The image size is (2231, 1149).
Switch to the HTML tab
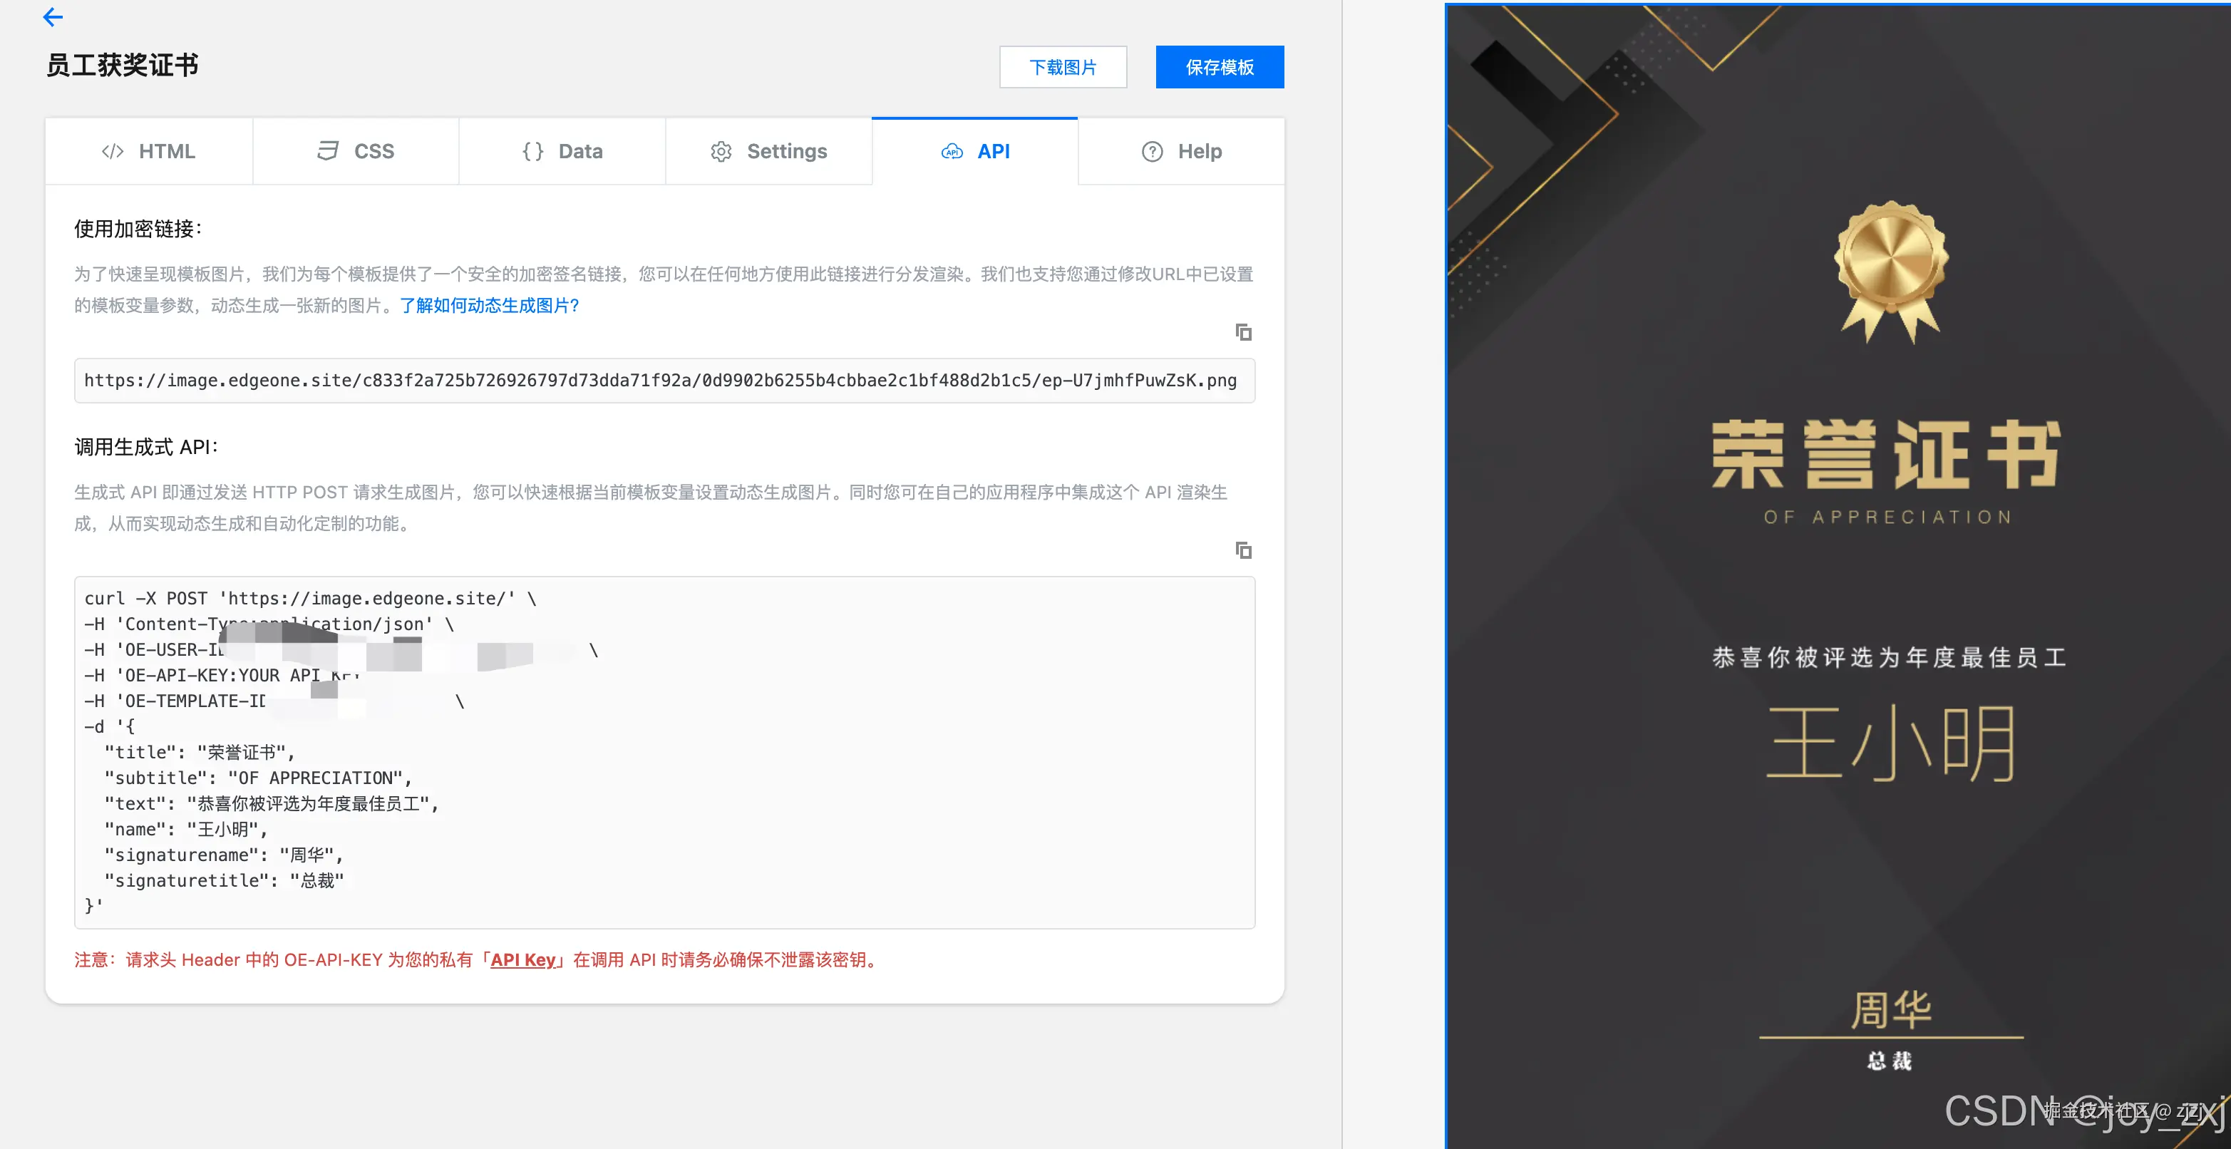point(166,152)
